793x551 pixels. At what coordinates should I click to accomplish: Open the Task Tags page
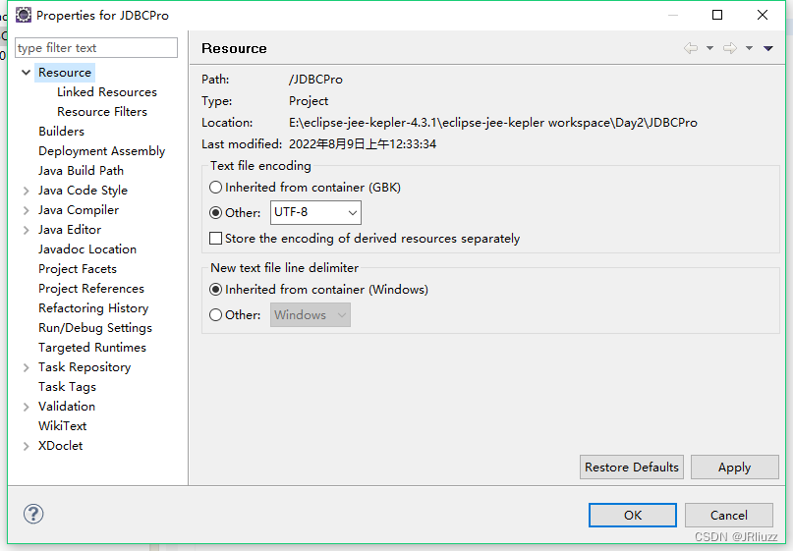point(67,387)
